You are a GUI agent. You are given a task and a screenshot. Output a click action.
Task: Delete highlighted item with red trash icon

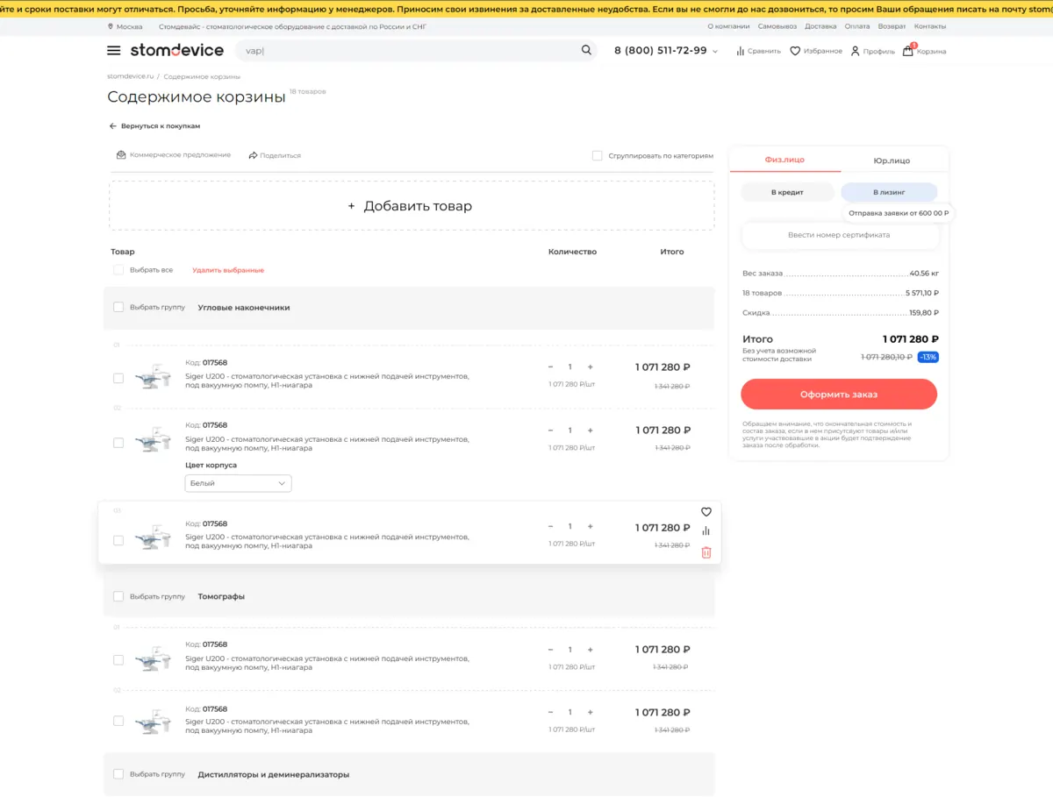706,552
